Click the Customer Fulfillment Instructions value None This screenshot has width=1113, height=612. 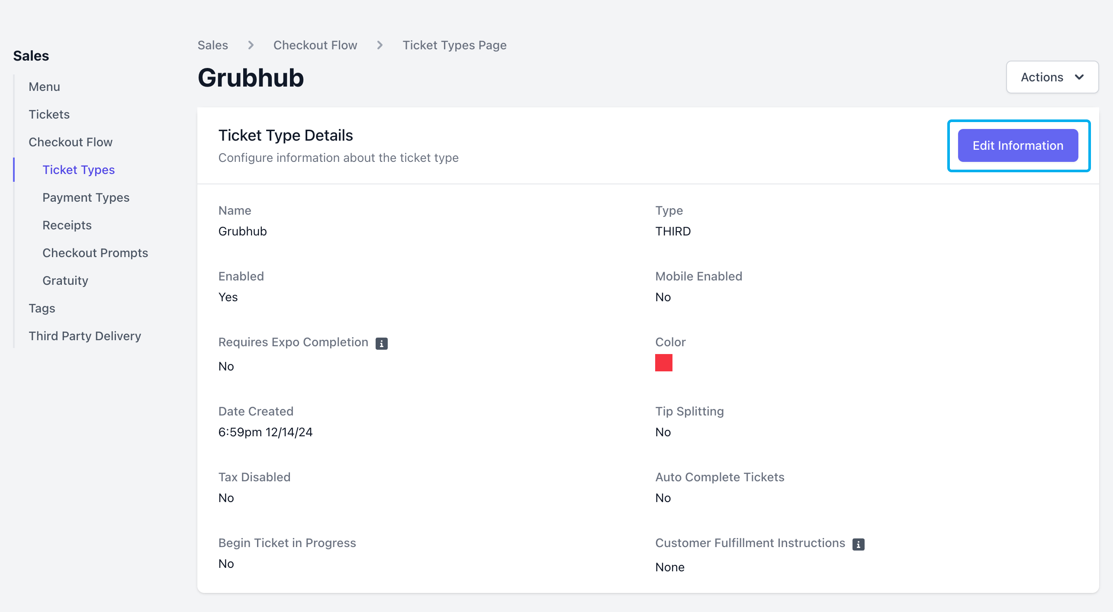pyautogui.click(x=670, y=567)
